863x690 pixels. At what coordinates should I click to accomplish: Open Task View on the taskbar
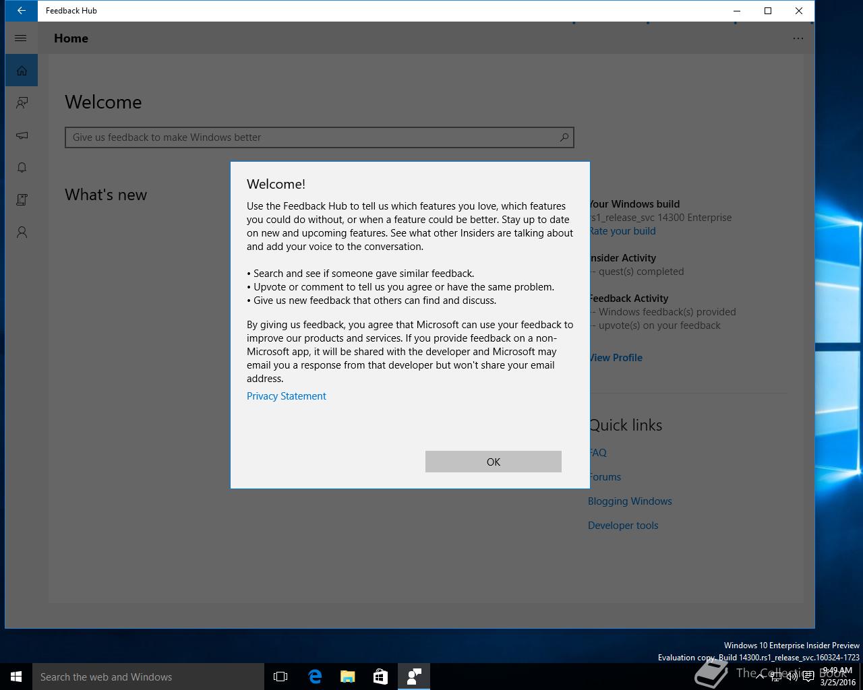(x=280, y=677)
